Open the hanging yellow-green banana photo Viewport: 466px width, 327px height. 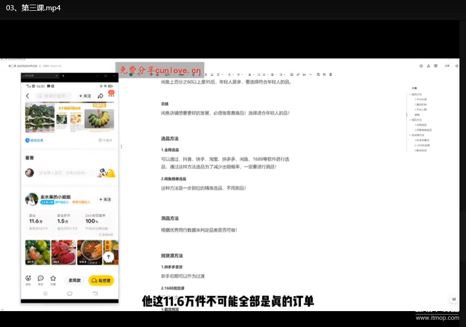point(99,119)
